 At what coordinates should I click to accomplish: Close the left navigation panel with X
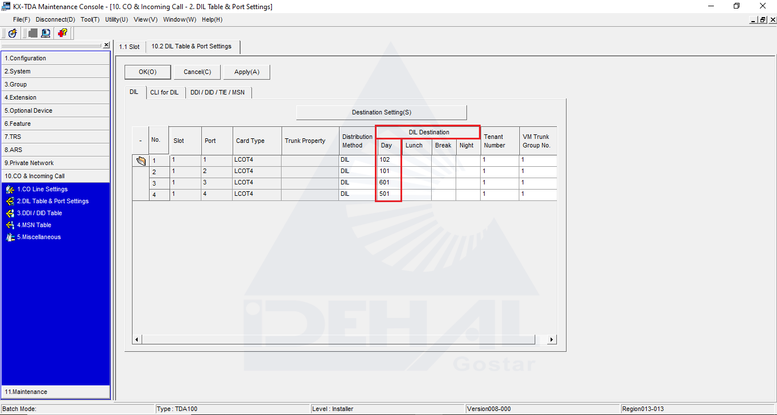[x=106, y=45]
